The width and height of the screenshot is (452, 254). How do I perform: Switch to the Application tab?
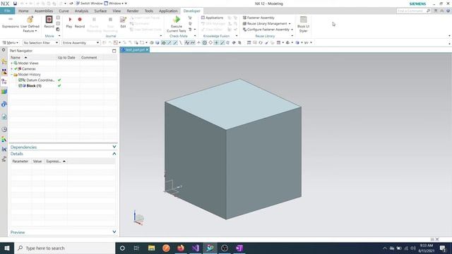(x=168, y=11)
